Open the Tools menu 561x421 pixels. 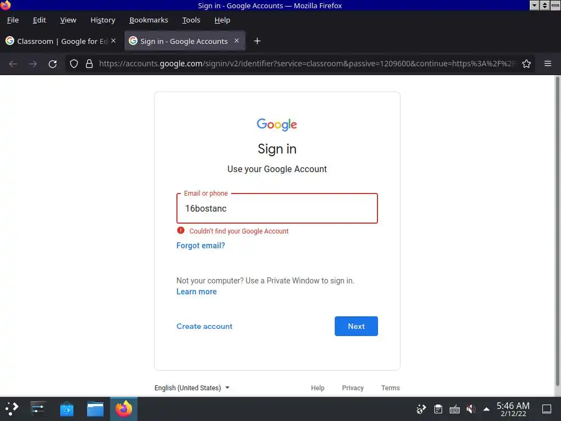click(x=191, y=20)
